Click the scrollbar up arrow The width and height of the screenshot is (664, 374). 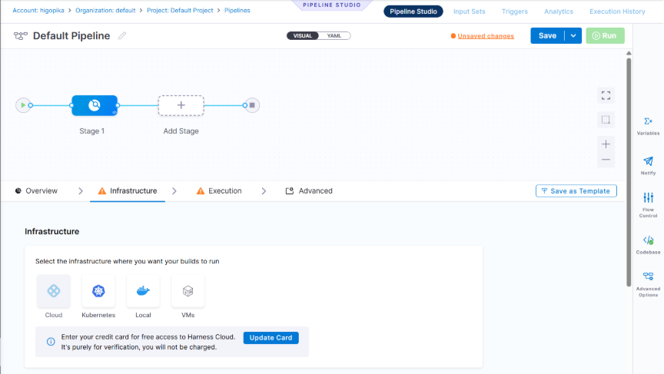(x=629, y=53)
